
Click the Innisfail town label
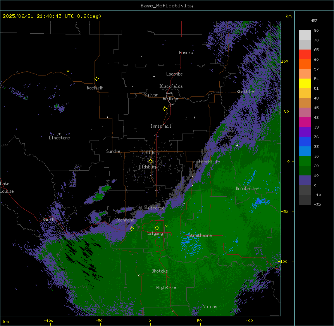161,126
